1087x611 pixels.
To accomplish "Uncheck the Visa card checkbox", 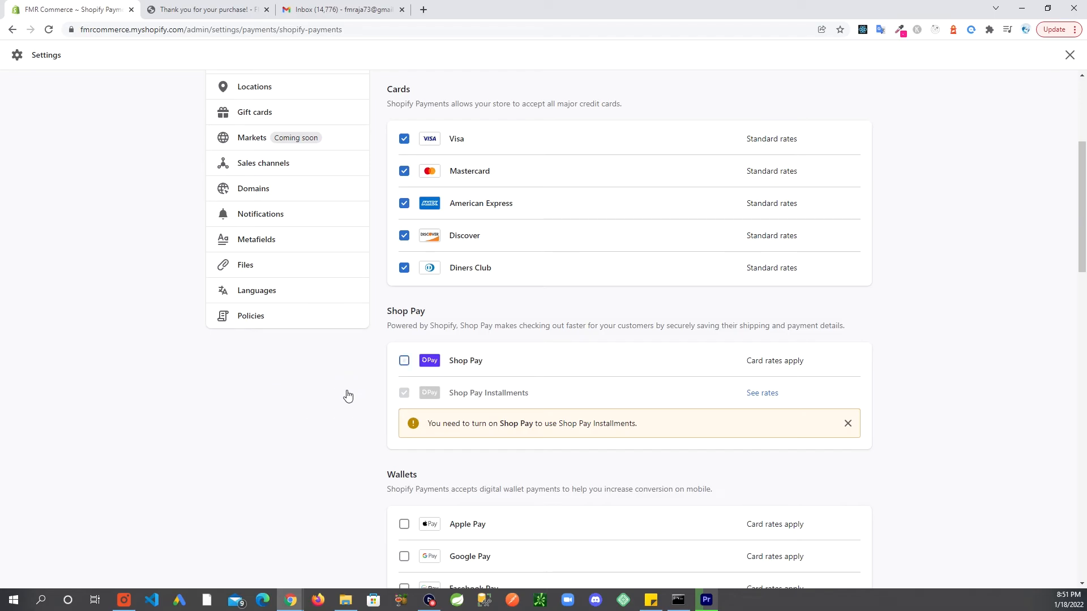I will (404, 139).
